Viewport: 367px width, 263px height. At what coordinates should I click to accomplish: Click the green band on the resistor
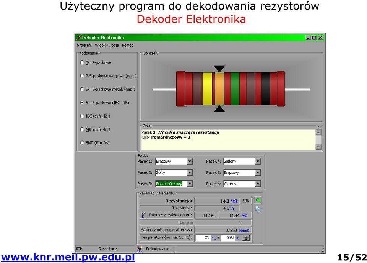pyautogui.click(x=235, y=88)
